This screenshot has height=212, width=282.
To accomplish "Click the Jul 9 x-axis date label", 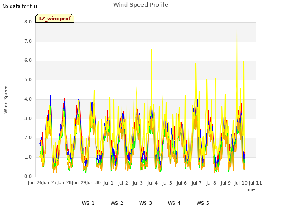I will [226, 183].
